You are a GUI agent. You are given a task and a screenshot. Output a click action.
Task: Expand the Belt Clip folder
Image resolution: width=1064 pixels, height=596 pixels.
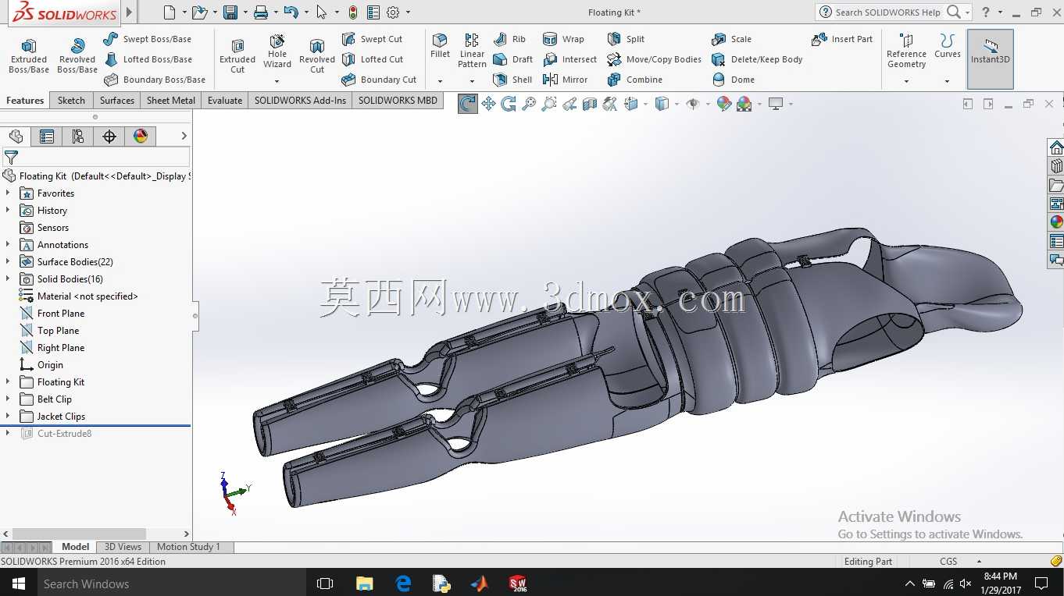click(x=8, y=399)
